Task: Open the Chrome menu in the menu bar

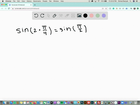Action: (8, 1)
